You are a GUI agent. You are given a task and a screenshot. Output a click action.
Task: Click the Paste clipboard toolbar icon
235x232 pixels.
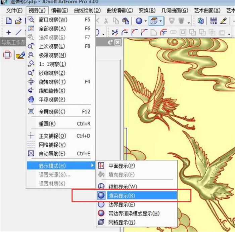[126, 21]
